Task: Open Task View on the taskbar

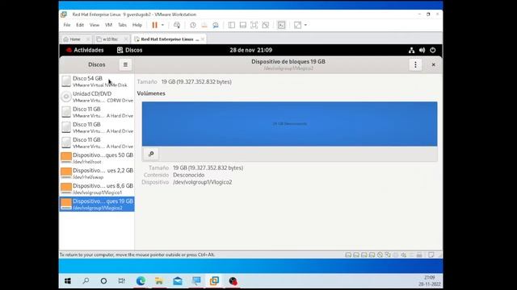Action: 121,281
